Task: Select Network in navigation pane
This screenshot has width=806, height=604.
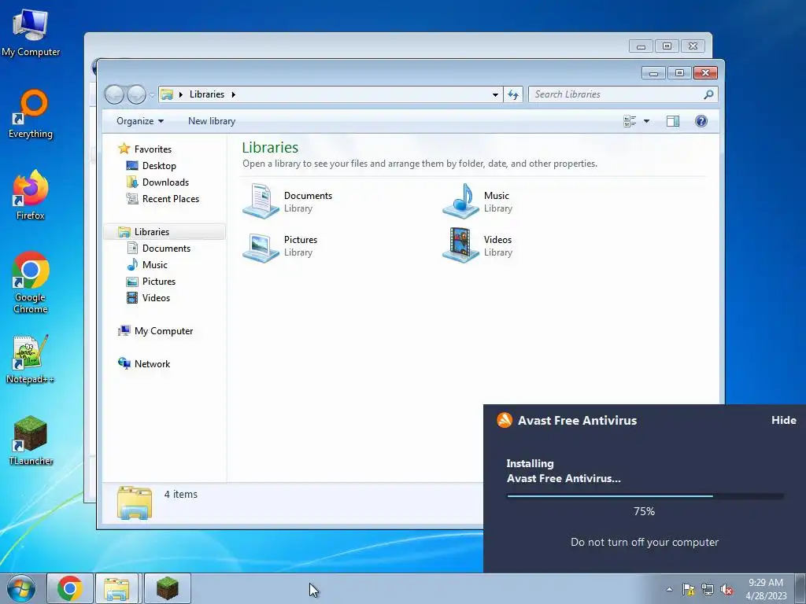Action: (152, 363)
